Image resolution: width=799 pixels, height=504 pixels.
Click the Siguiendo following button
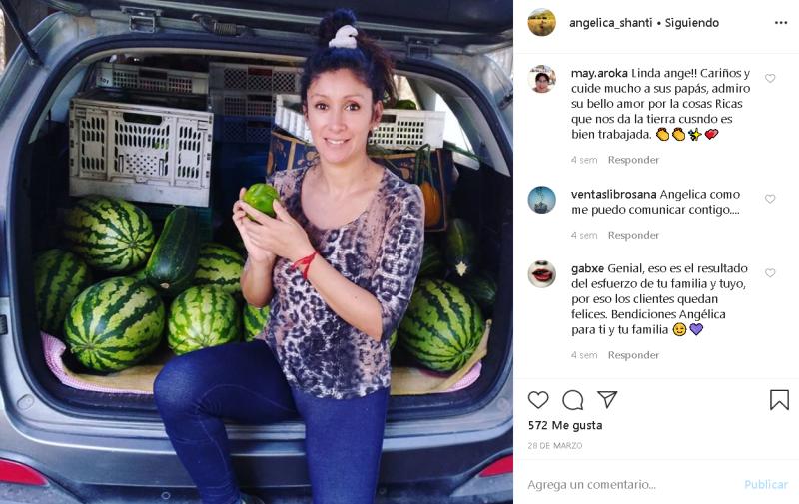coord(692,23)
